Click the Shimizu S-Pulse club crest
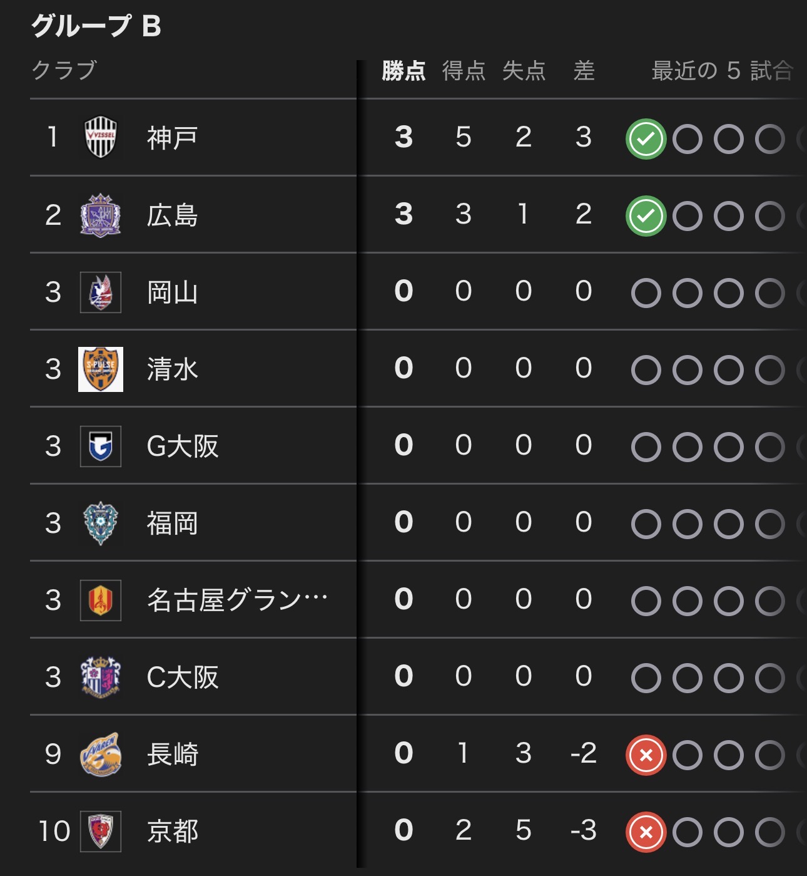The image size is (807, 876). [x=100, y=369]
